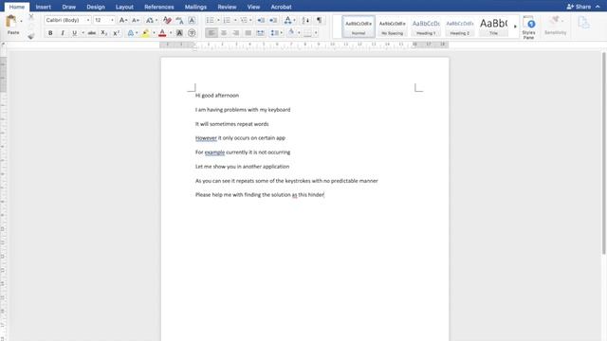Image resolution: width=607 pixels, height=341 pixels.
Task: Open the Insert tab
Action: tap(44, 7)
